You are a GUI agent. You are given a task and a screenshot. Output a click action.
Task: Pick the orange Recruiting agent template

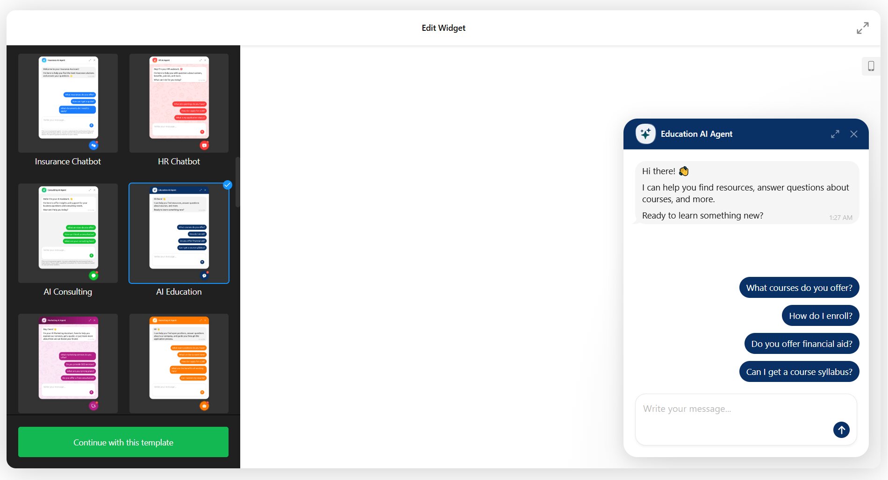tap(179, 363)
